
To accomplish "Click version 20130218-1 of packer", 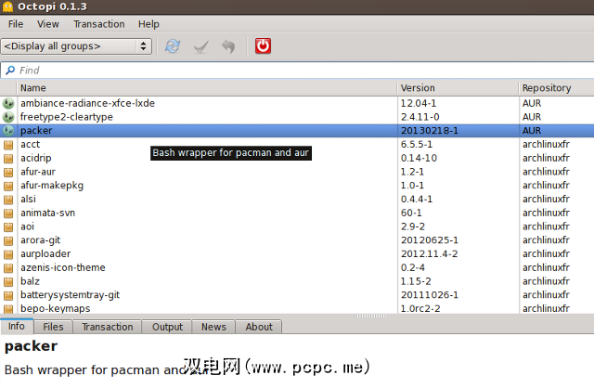I will [430, 131].
